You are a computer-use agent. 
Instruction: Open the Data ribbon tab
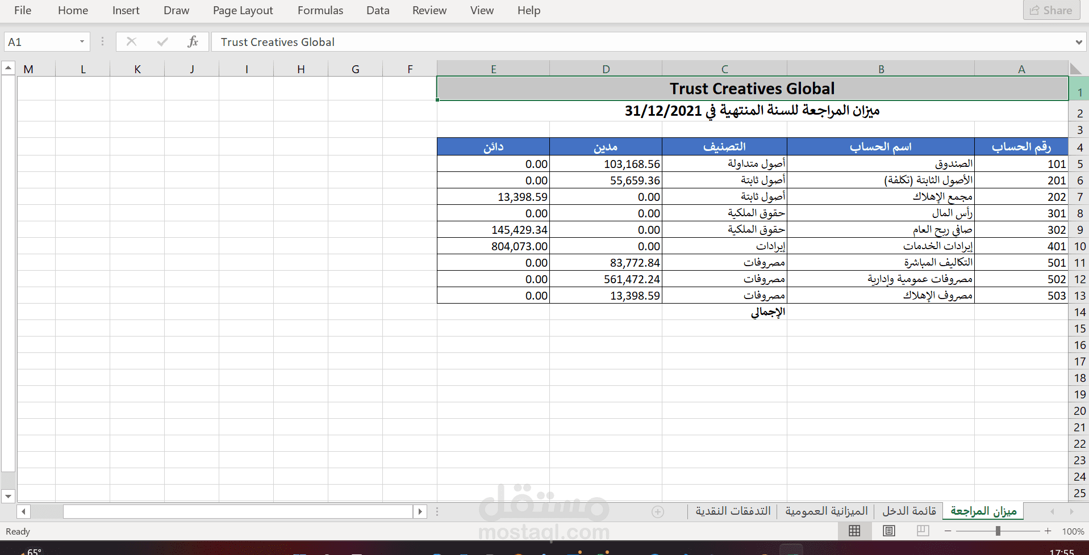pos(378,10)
